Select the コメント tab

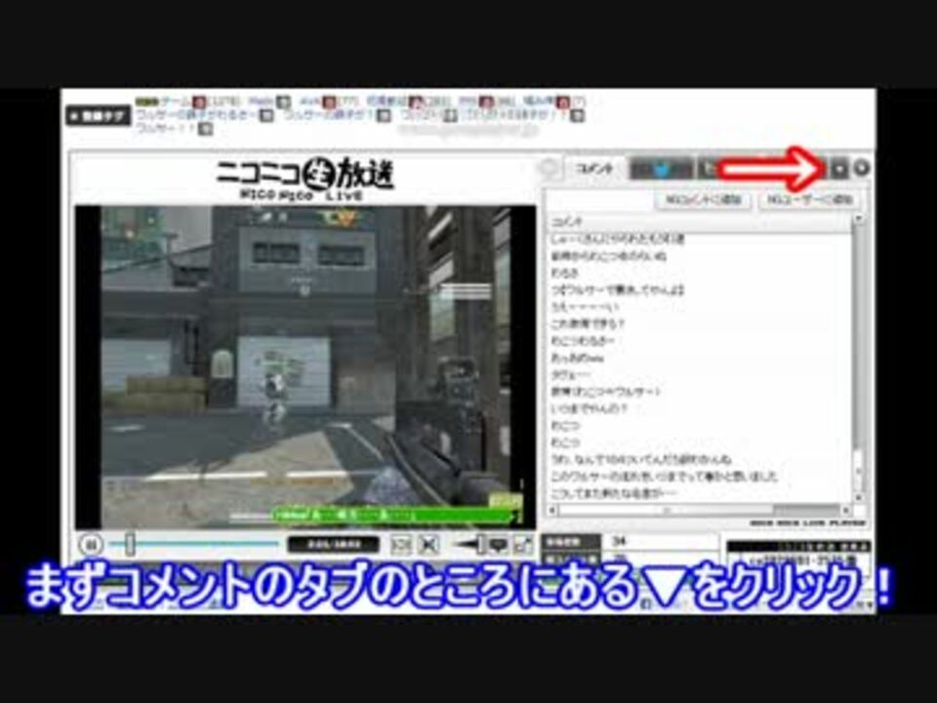click(x=594, y=169)
